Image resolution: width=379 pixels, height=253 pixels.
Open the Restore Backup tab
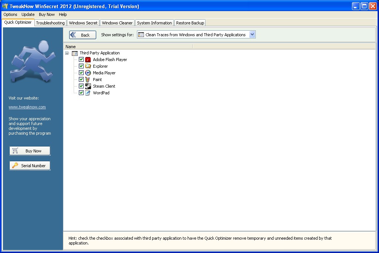pos(190,23)
